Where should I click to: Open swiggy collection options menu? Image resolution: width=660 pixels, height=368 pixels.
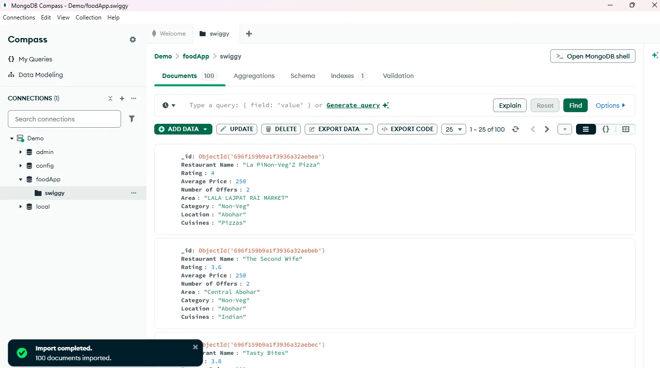click(133, 193)
